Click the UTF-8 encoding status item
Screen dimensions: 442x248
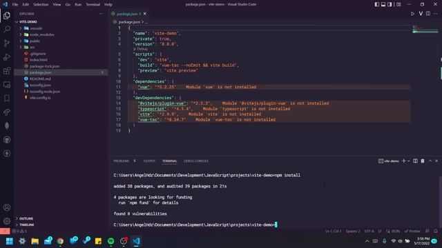369,231
